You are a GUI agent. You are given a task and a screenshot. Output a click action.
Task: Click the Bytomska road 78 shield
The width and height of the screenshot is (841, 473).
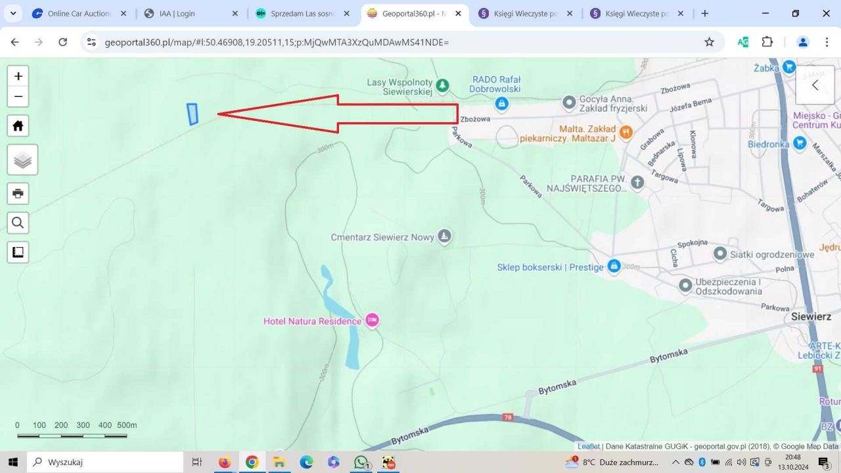[508, 417]
